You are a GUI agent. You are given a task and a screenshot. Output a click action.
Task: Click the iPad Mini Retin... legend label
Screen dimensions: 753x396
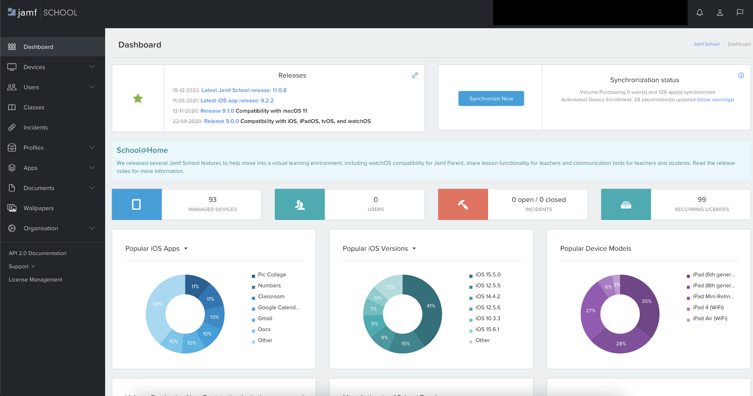click(713, 296)
